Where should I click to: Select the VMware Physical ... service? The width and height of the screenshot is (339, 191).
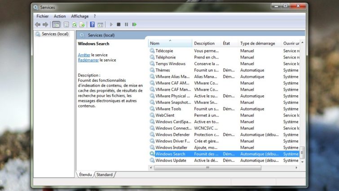(224, 96)
